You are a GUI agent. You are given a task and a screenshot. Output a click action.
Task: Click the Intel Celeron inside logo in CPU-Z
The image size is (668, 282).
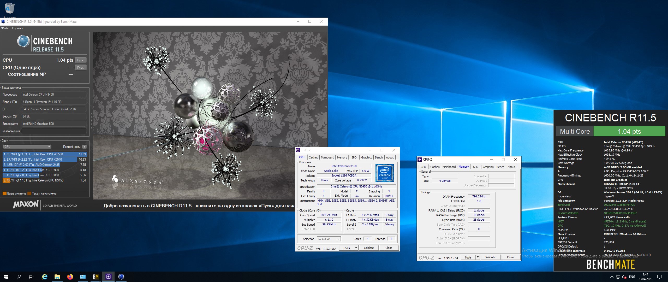pos(384,173)
